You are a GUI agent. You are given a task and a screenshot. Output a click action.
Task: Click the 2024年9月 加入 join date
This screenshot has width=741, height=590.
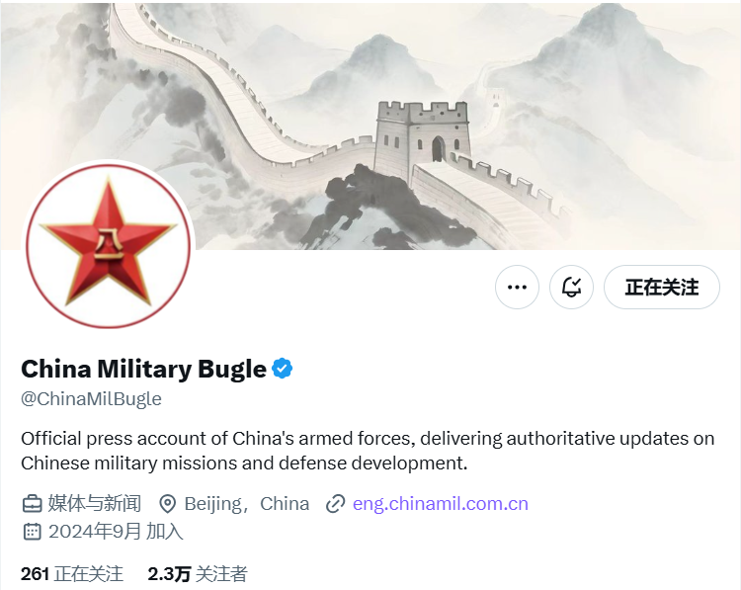coord(116,532)
